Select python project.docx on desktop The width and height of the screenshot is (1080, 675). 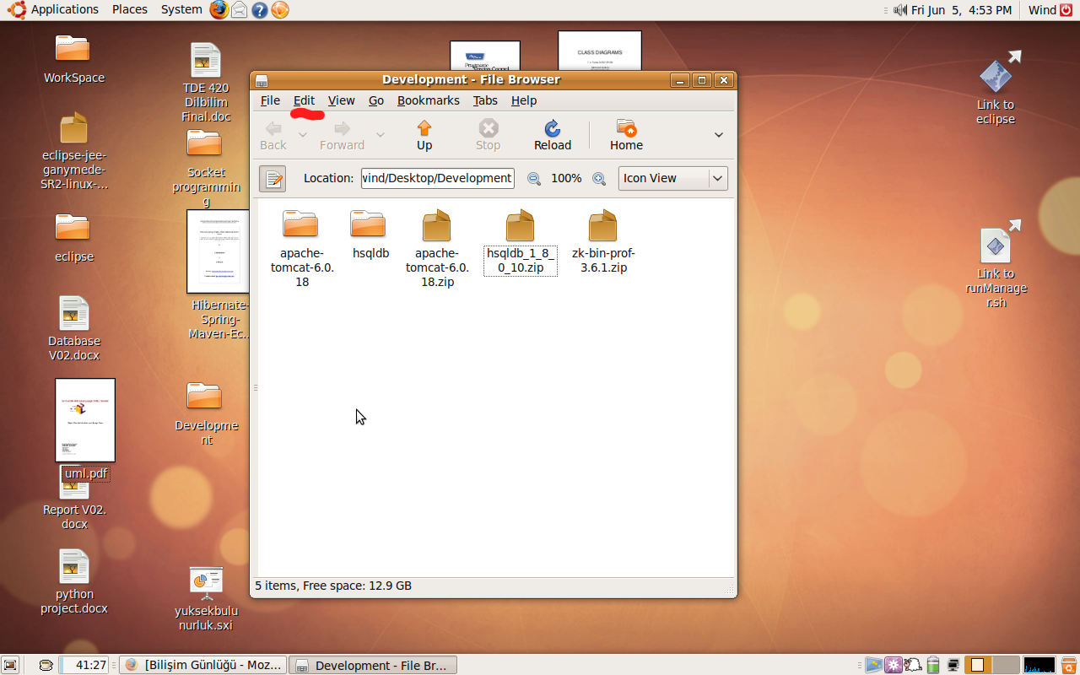coord(74,581)
